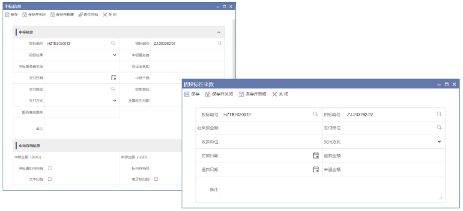Expand the 招标结果 dropdown
This screenshot has width=463, height=211.
pyautogui.click(x=114, y=55)
